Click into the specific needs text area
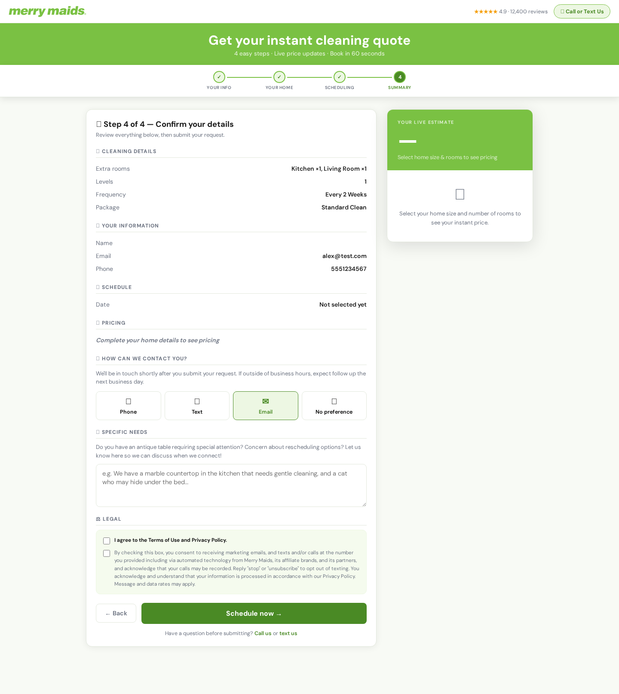 [x=231, y=485]
